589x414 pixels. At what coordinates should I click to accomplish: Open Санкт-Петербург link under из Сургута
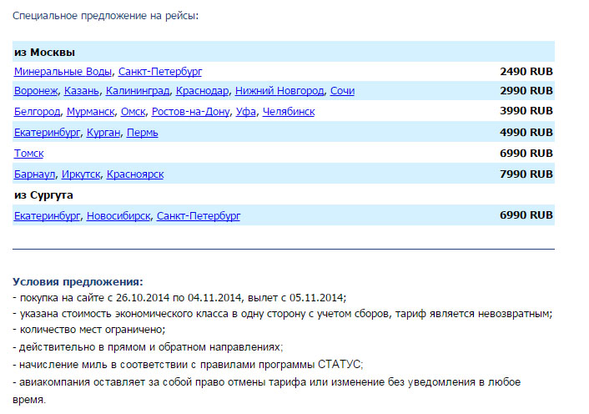(199, 216)
